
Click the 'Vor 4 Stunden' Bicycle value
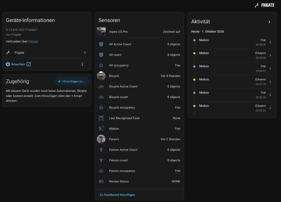click(171, 76)
